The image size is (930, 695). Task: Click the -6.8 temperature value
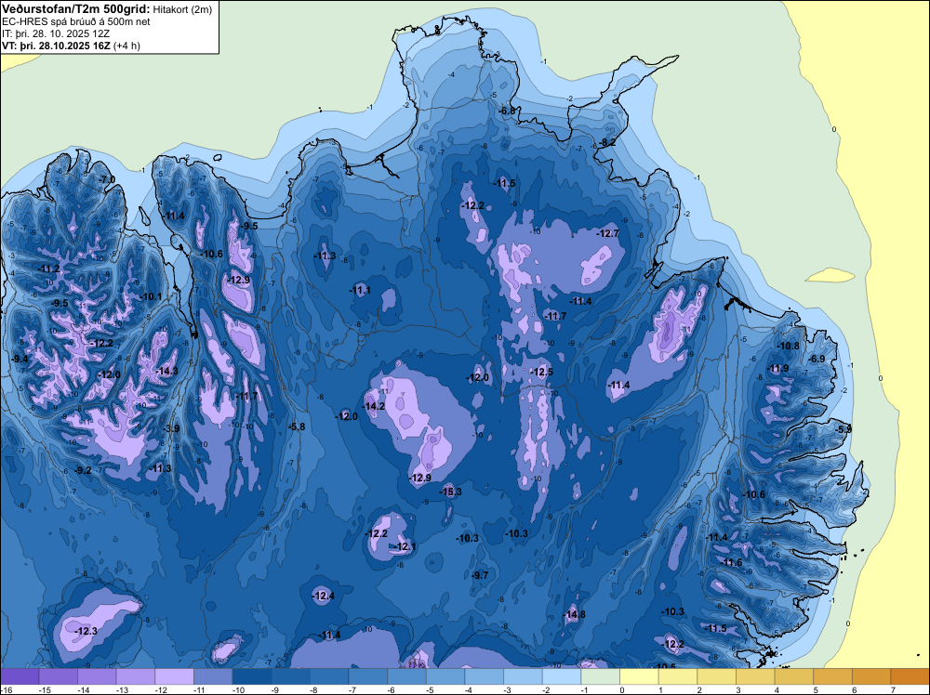pyautogui.click(x=508, y=111)
